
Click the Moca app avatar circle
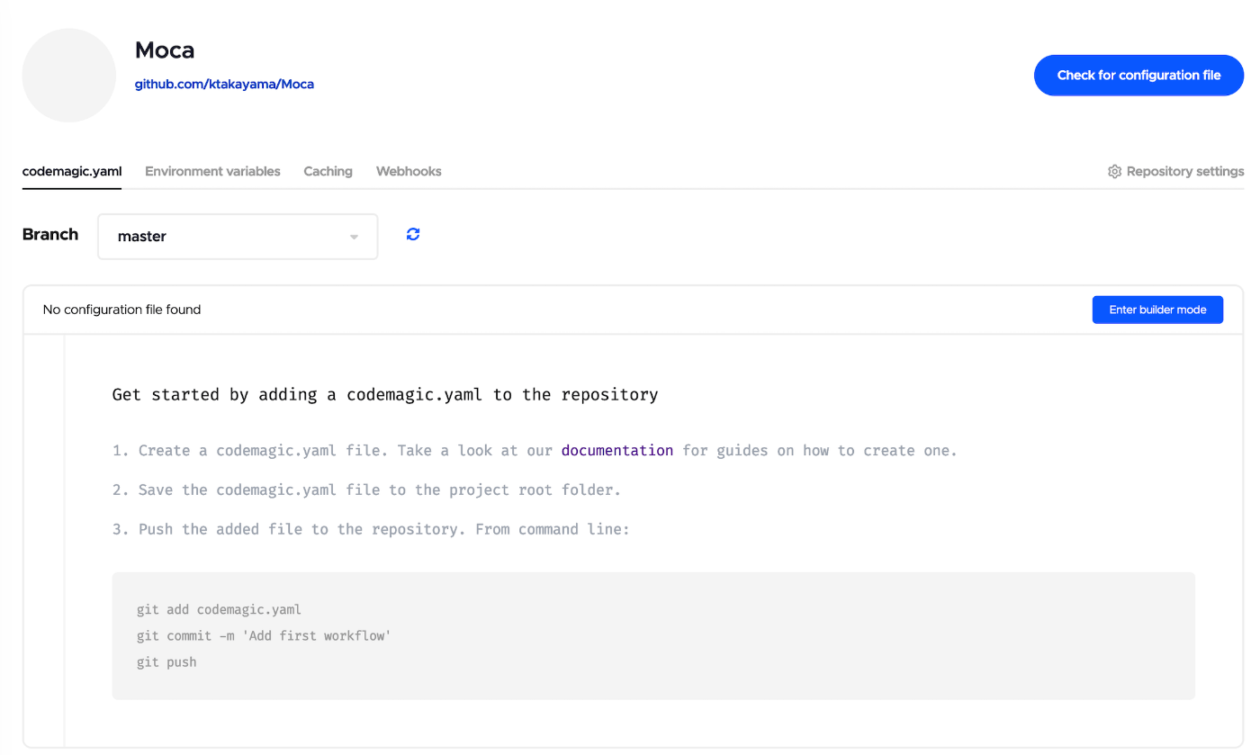[69, 76]
